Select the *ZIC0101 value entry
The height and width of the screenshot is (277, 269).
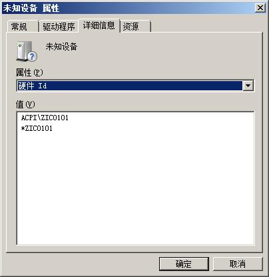click(x=37, y=128)
